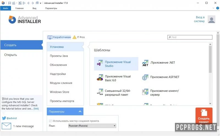
Task: Choose the ASP.NET application template icon
Action: pos(145,77)
